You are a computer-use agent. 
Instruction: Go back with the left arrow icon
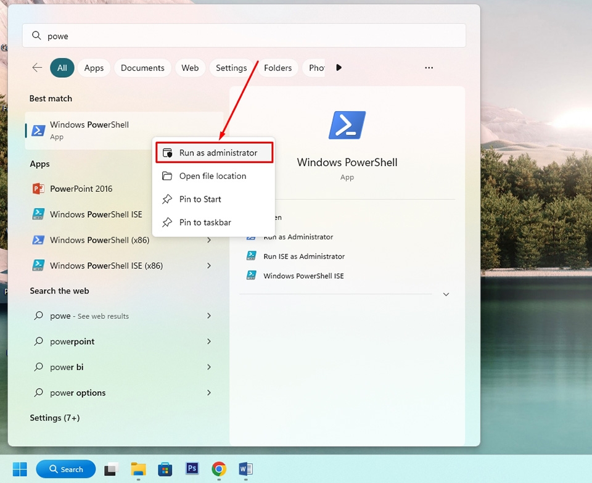[37, 68]
